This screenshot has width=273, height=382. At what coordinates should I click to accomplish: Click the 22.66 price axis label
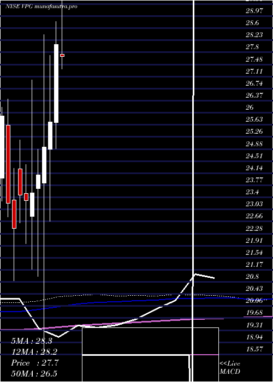[254, 216]
